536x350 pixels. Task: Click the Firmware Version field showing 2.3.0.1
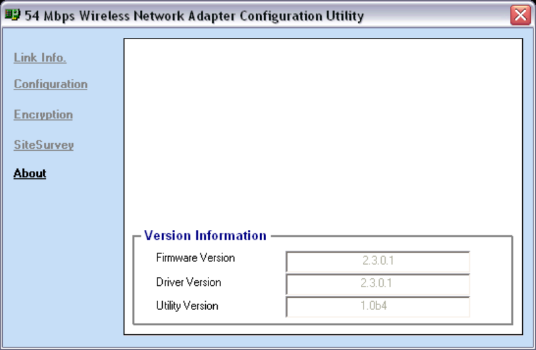click(378, 261)
